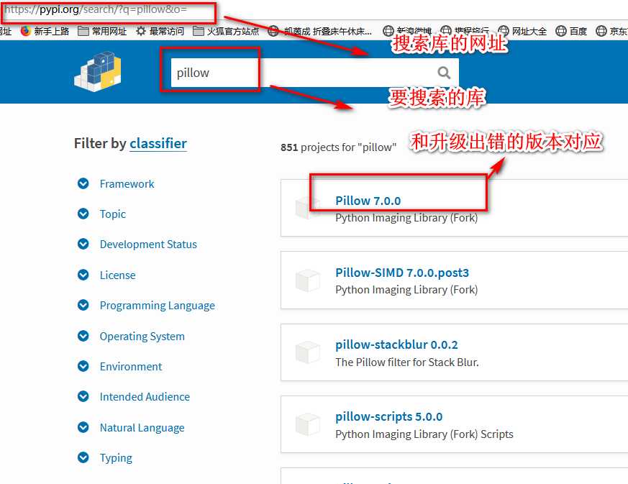Open the 火狐官方站点 bookmark folder
628x484 pixels.
[x=226, y=31]
